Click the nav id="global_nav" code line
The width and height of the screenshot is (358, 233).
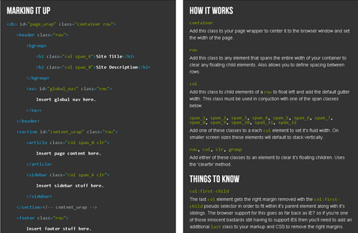tap(69, 88)
